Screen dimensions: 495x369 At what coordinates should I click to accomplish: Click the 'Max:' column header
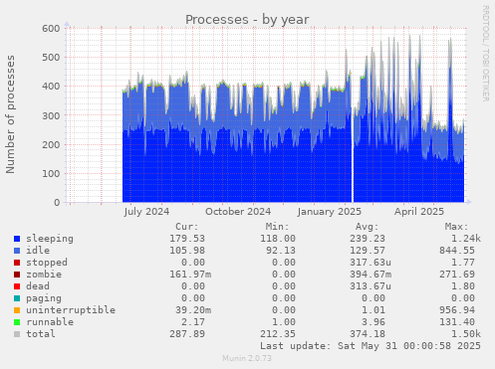(456, 227)
